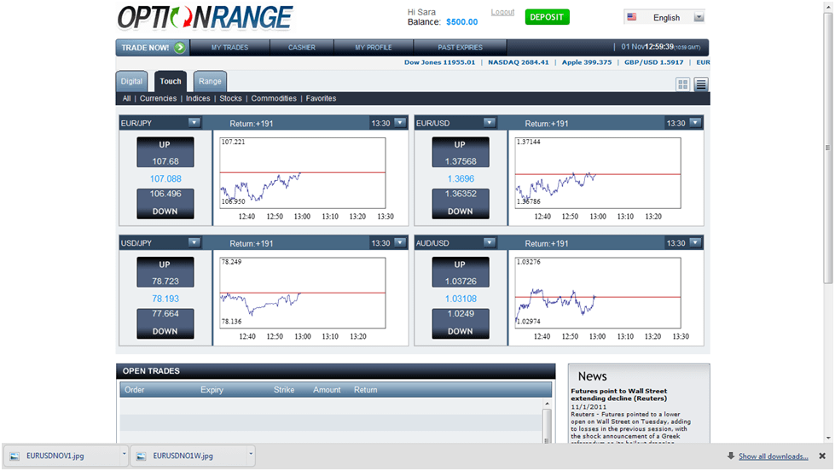This screenshot has height=471, width=835.
Task: Click USD/JPY DOWN 77.664 button
Action: (x=165, y=323)
